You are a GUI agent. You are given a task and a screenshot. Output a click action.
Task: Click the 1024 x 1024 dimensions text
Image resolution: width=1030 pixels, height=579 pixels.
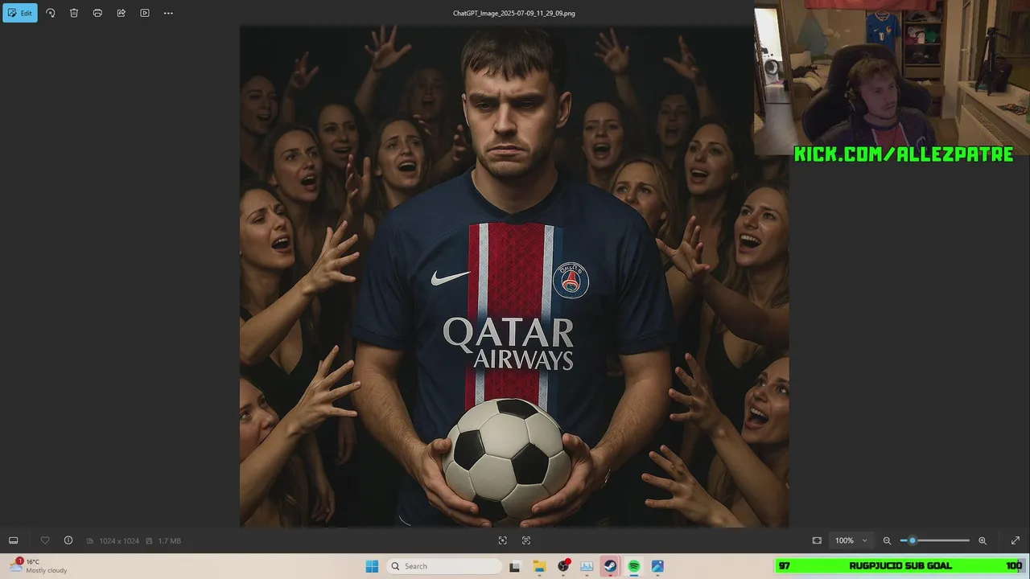pos(119,541)
